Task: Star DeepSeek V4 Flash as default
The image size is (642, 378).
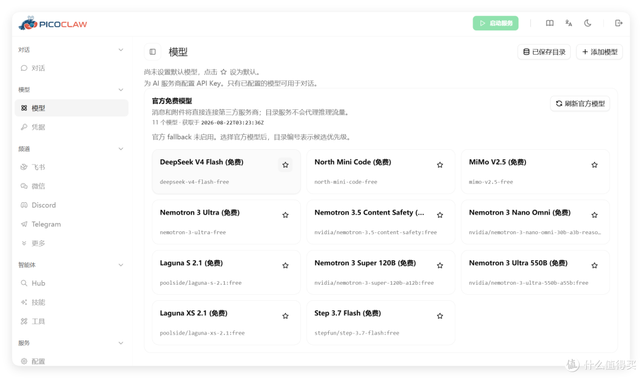Action: [x=285, y=165]
